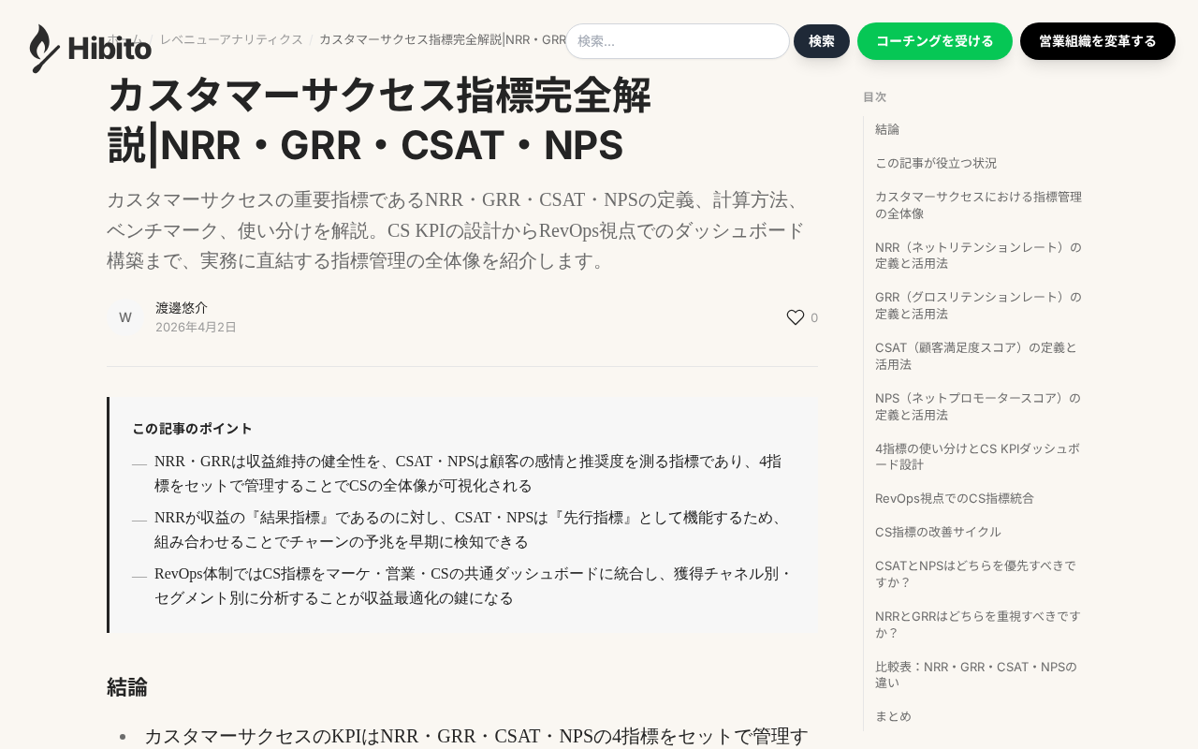This screenshot has width=1198, height=749.
Task: Jump to GRR（グロスリテンションレート）section
Action: 979,305
